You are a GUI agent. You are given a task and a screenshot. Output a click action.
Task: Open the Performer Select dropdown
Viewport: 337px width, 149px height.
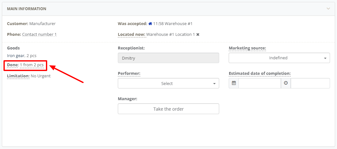(168, 83)
